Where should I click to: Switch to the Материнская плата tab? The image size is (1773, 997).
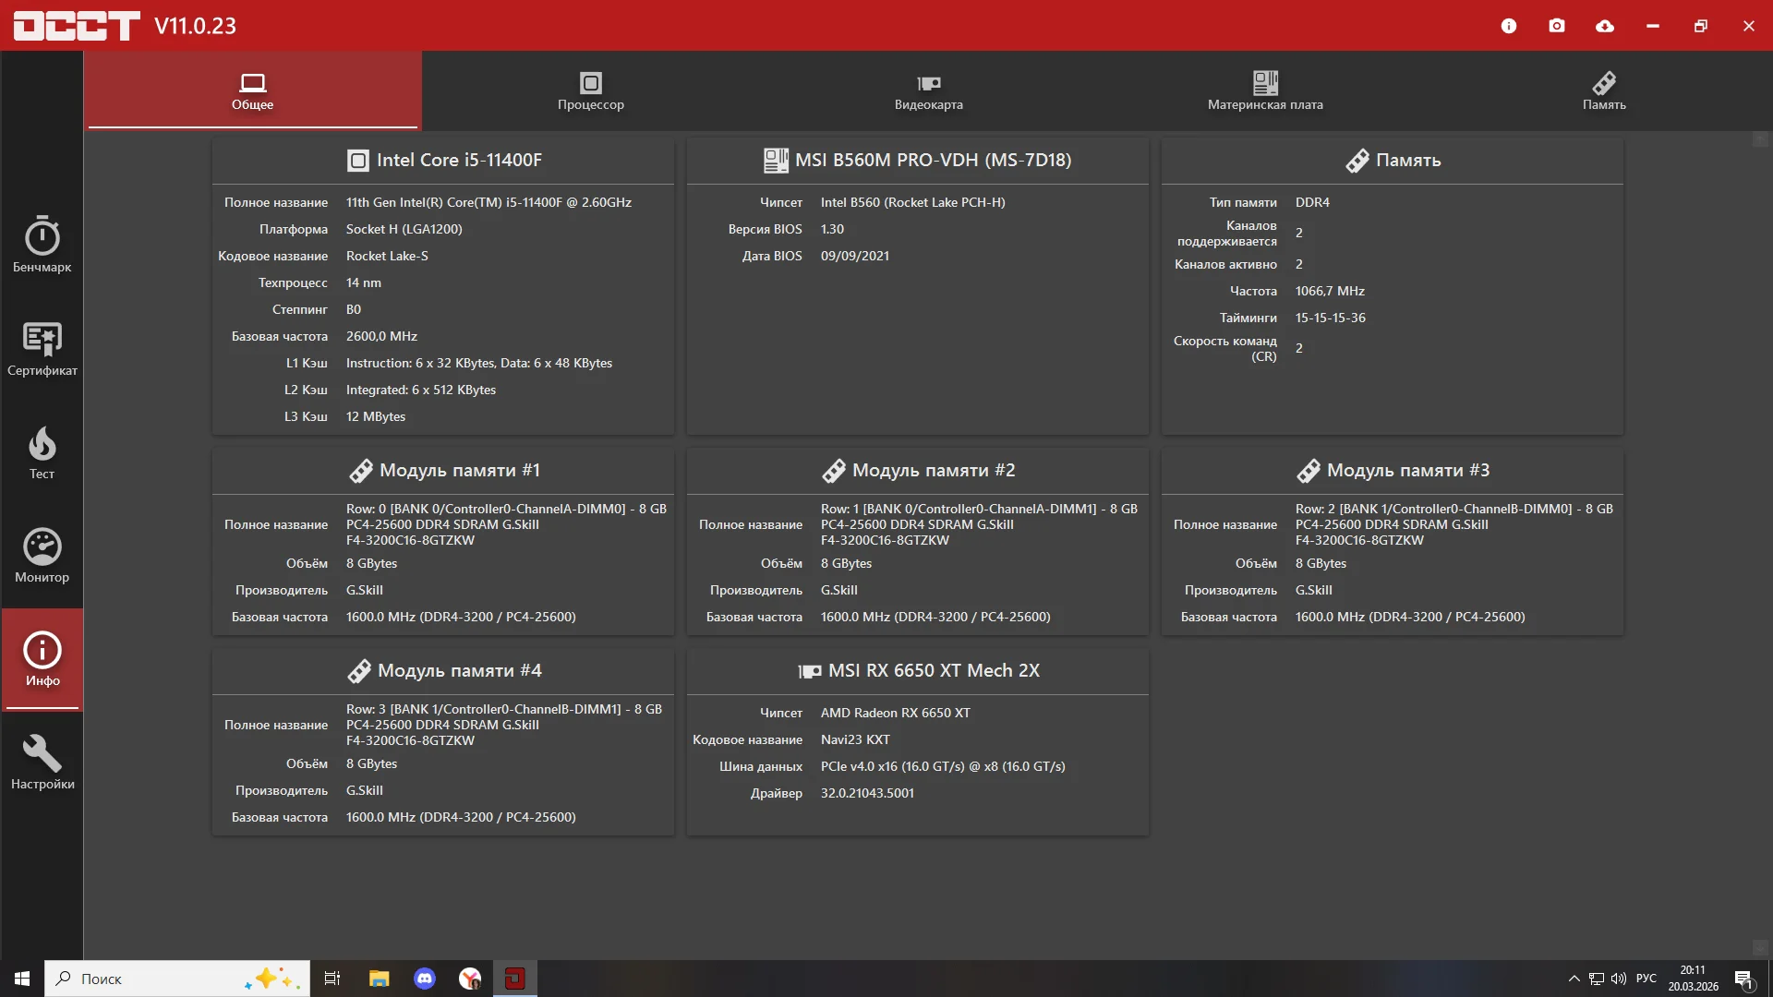pos(1265,90)
